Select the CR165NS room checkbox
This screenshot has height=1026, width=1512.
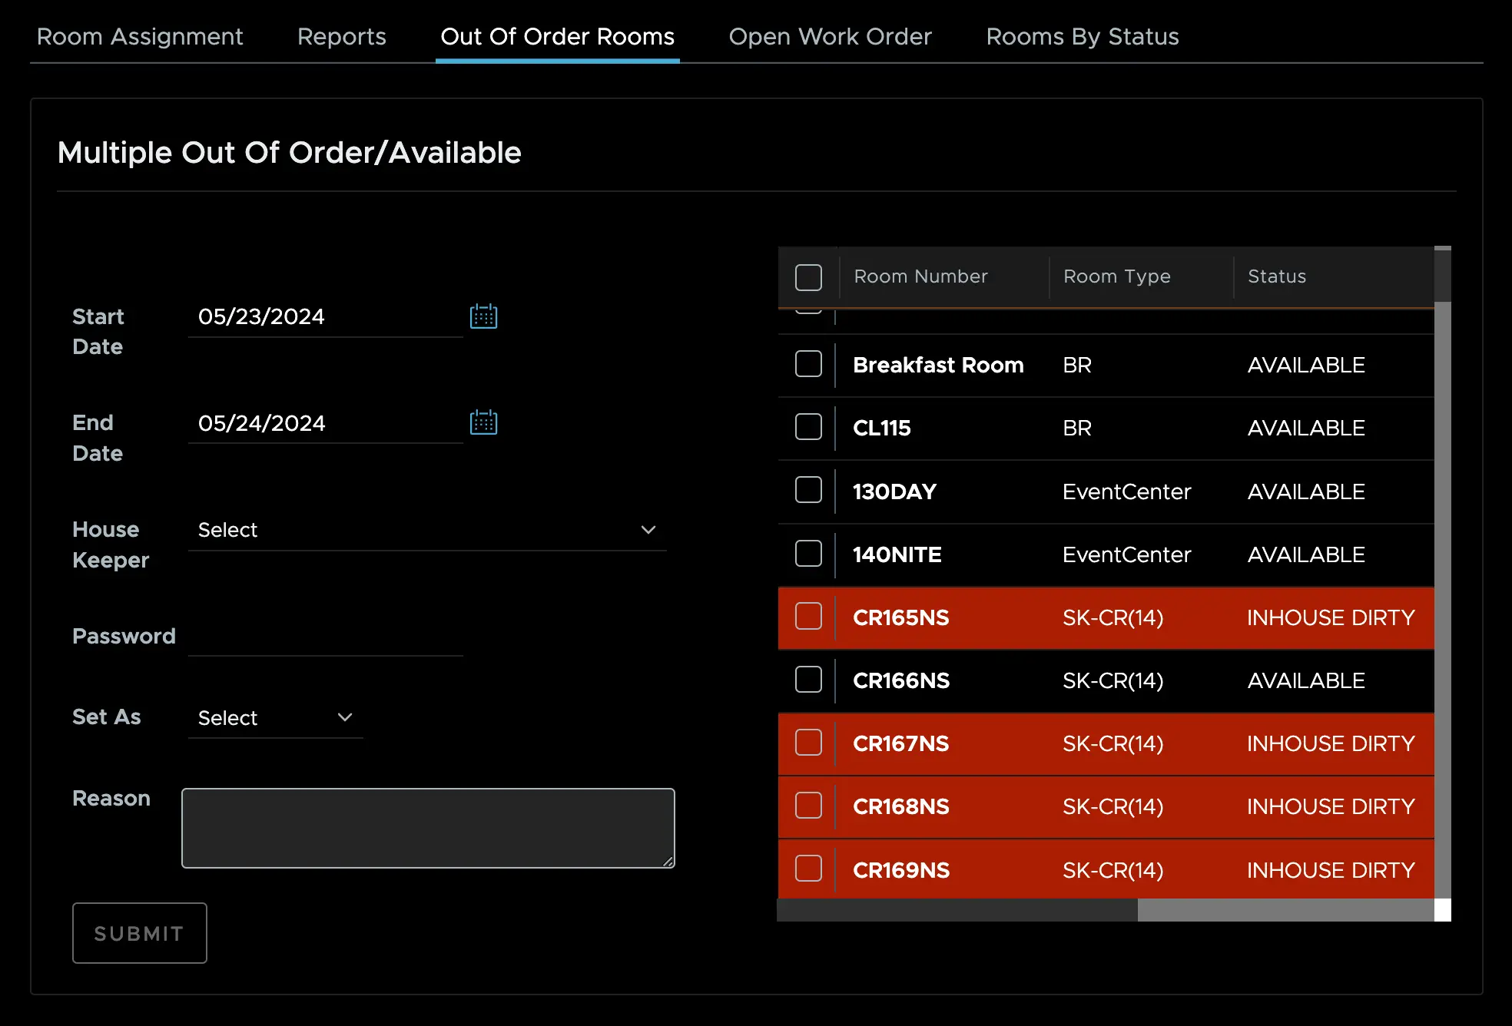click(808, 617)
